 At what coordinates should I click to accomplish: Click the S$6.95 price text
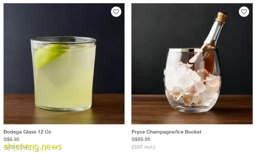coord(11,139)
